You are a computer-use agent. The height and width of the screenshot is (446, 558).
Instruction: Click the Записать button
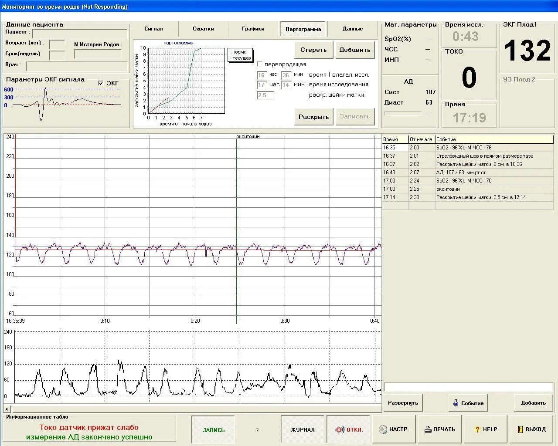click(355, 117)
